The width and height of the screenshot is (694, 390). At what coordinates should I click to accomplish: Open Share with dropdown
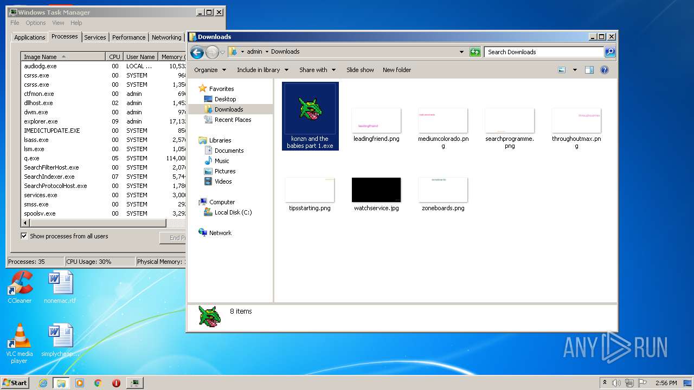(318, 70)
